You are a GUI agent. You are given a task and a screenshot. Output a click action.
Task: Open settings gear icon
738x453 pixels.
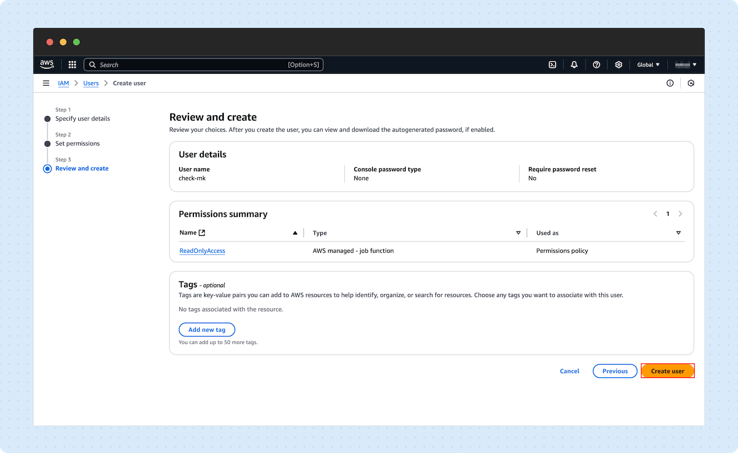619,64
